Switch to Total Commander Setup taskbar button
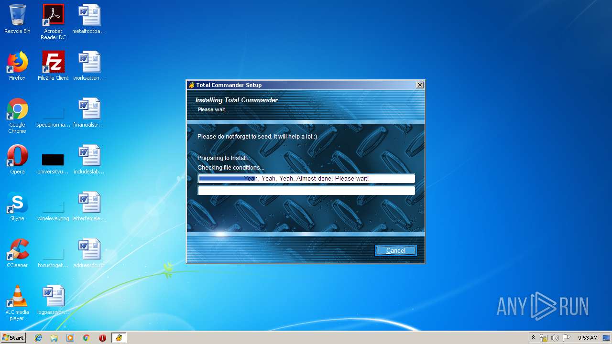The height and width of the screenshot is (344, 612). point(119,338)
